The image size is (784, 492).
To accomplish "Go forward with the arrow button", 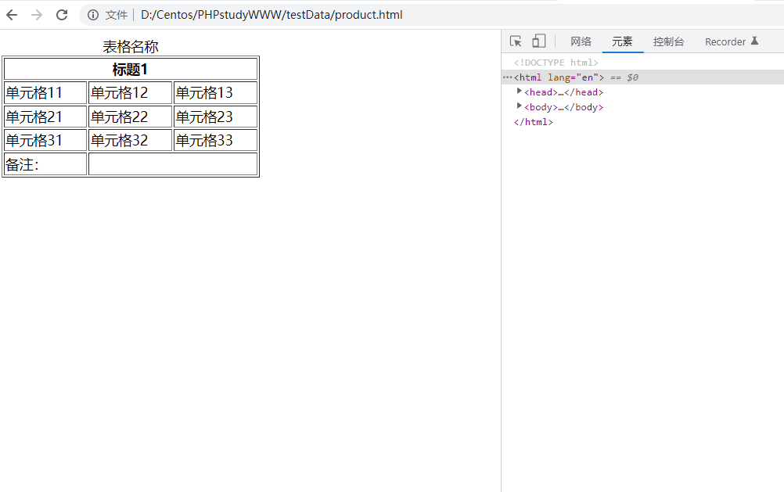I will pyautogui.click(x=37, y=15).
